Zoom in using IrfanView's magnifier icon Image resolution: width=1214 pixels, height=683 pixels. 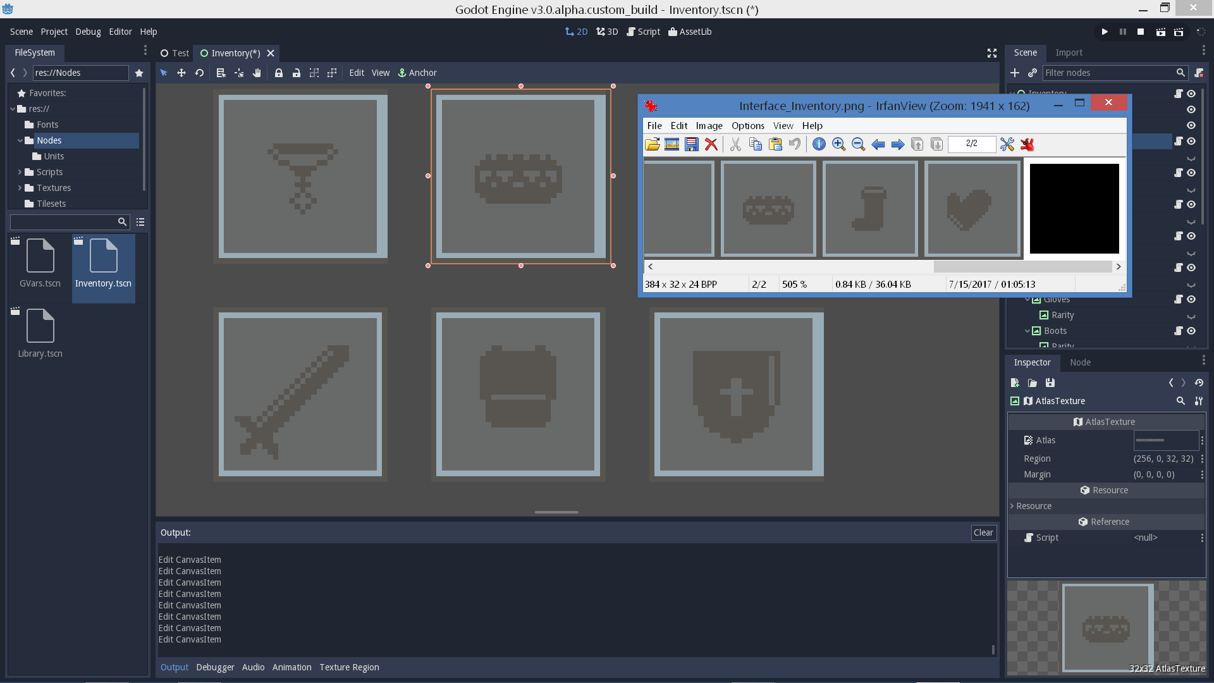pyautogui.click(x=839, y=144)
